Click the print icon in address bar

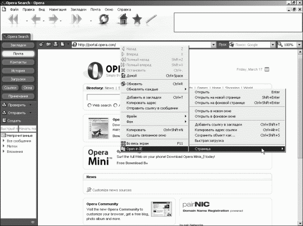[x=56, y=44]
